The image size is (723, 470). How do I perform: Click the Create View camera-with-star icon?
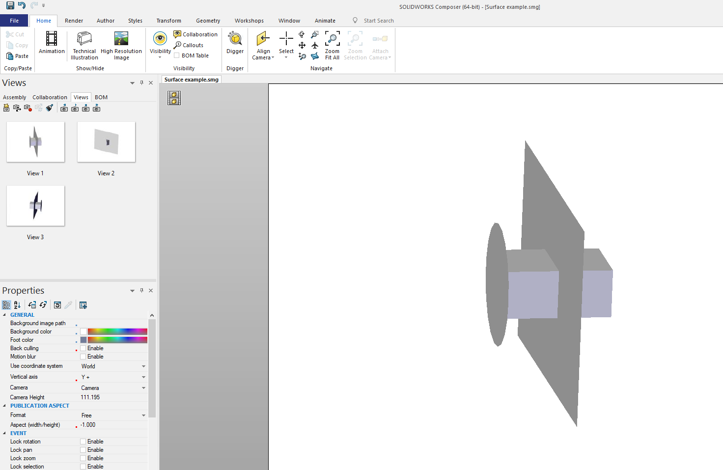tap(6, 108)
